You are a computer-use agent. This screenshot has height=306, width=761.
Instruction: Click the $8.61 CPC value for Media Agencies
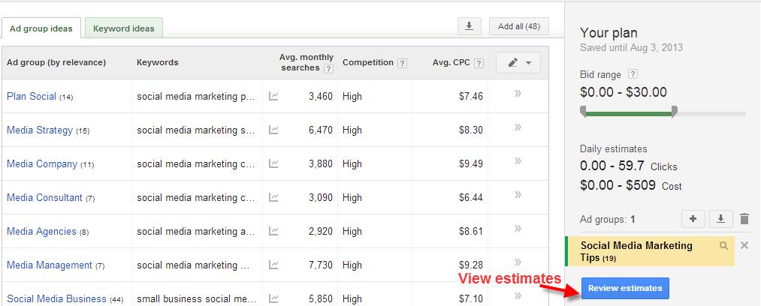click(x=471, y=232)
